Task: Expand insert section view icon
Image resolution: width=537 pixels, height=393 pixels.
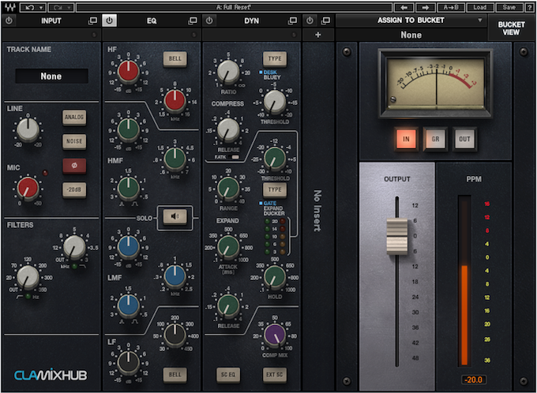Action: pos(325,21)
